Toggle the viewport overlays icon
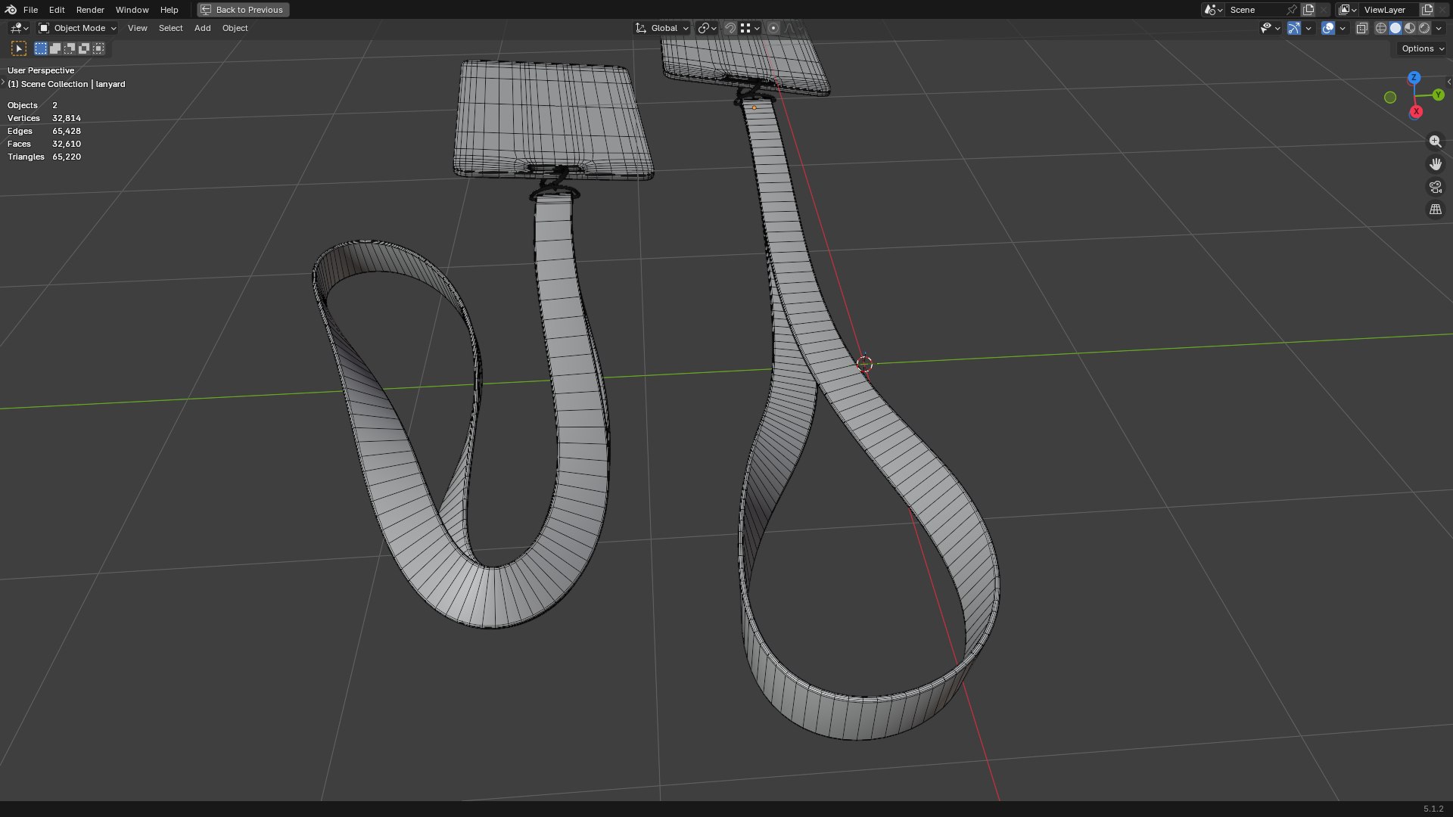Image resolution: width=1453 pixels, height=817 pixels. (1328, 28)
